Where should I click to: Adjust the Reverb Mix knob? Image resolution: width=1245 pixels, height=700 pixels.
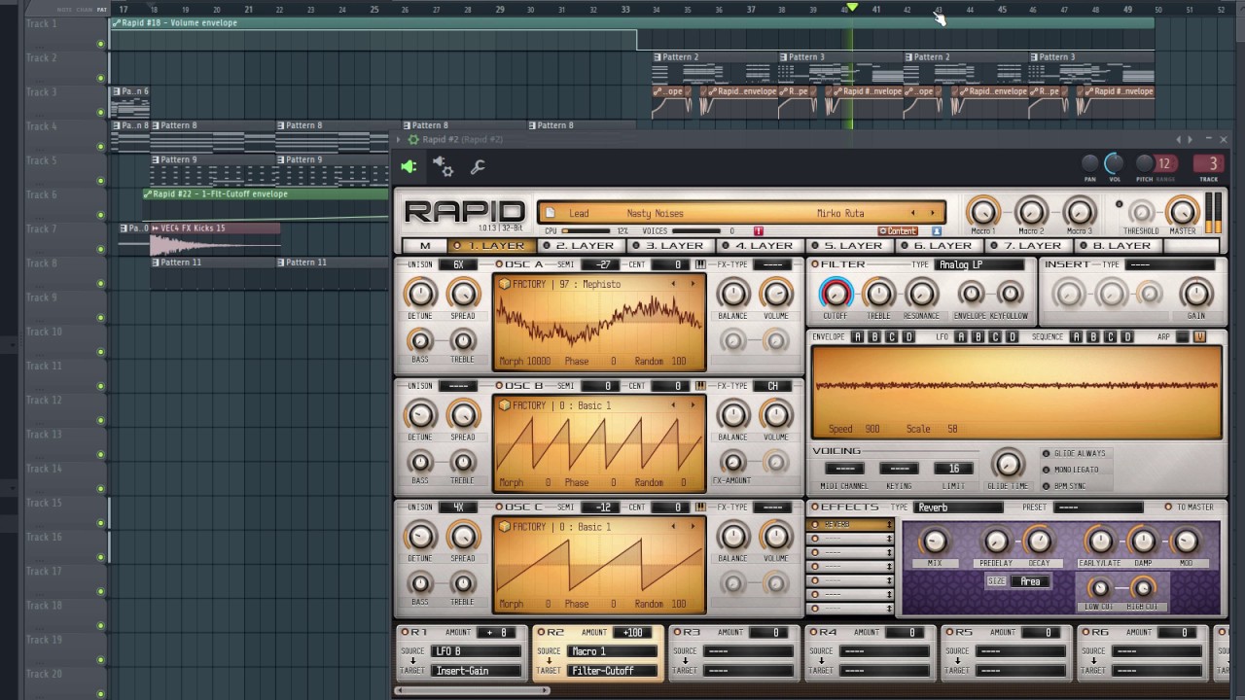pyautogui.click(x=934, y=542)
